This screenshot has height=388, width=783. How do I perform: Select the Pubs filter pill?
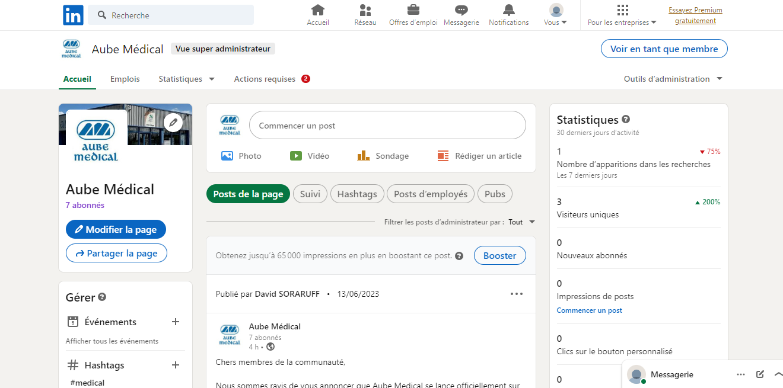[x=495, y=194]
